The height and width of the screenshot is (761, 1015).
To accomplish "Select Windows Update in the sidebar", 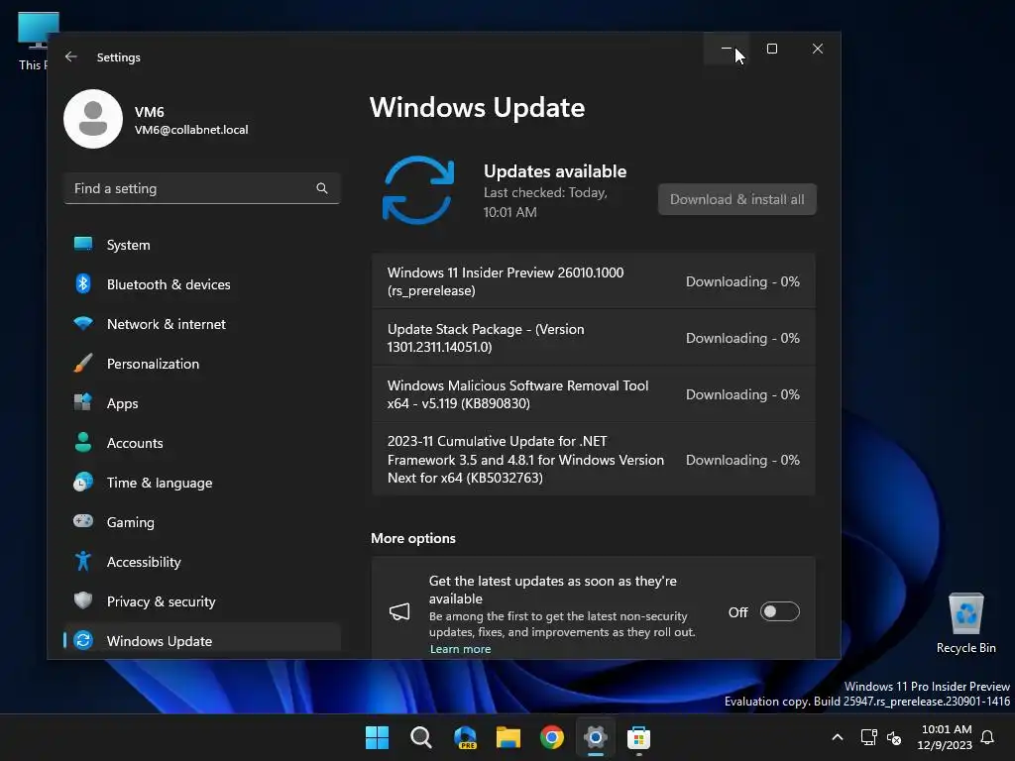I will click(x=202, y=641).
